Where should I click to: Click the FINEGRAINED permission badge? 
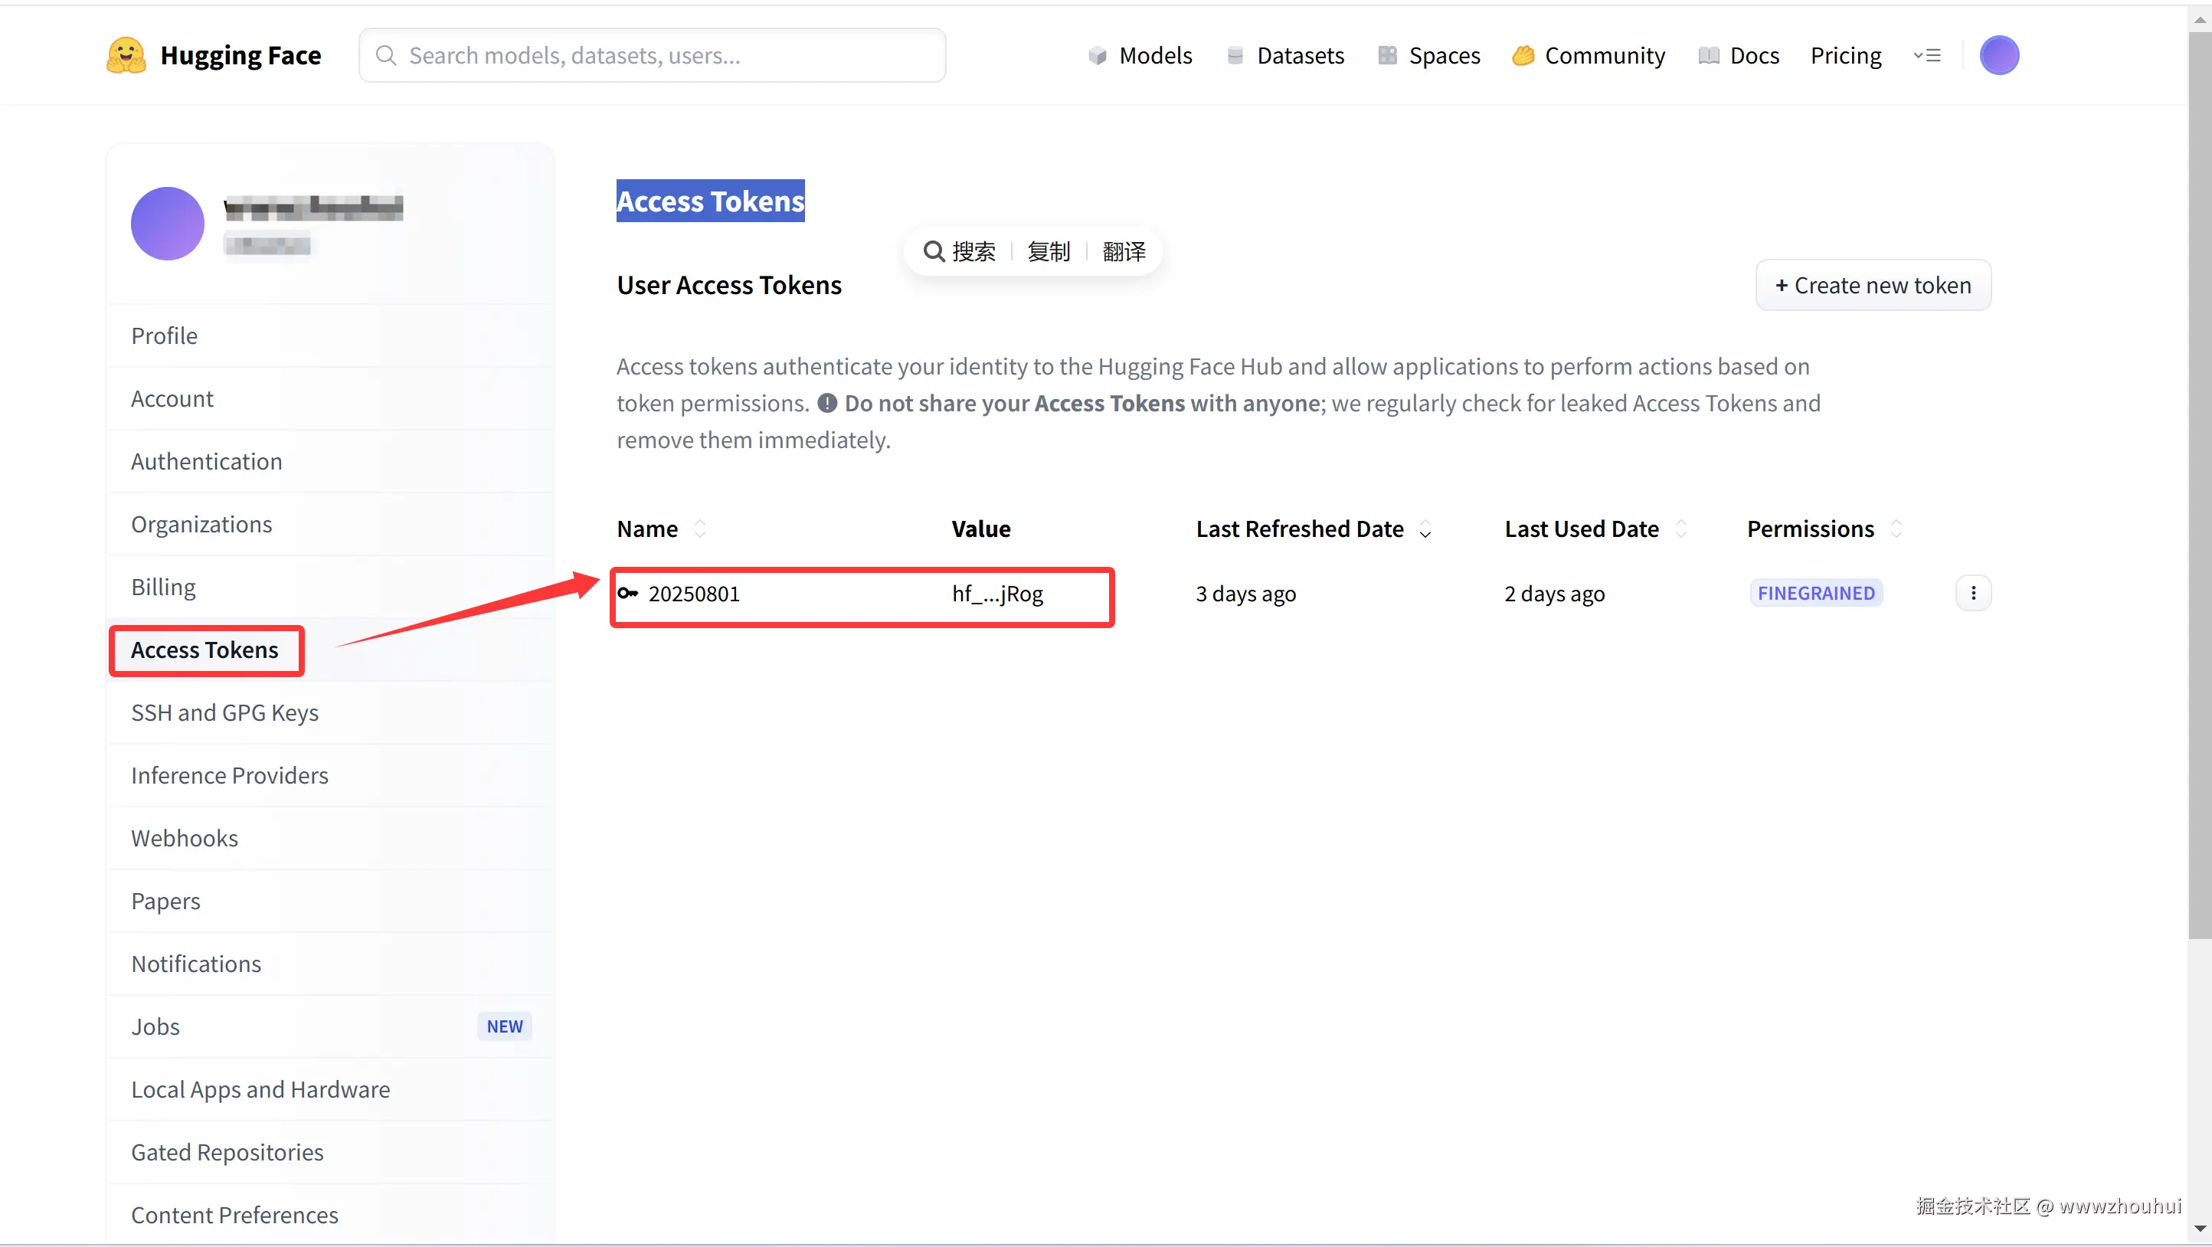coord(1816,594)
